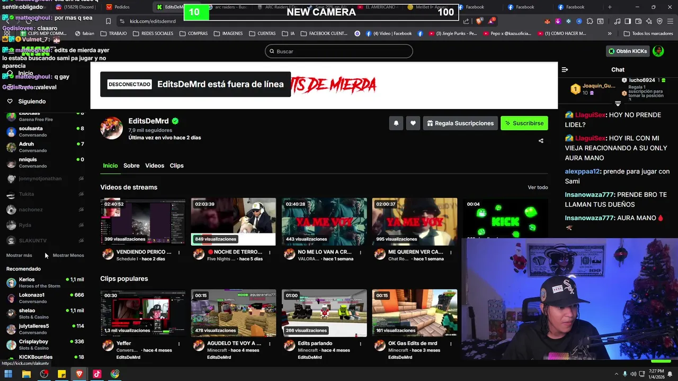Collapse following list with Mostrar Menos
Screen dimensions: 678x381
click(x=68, y=255)
